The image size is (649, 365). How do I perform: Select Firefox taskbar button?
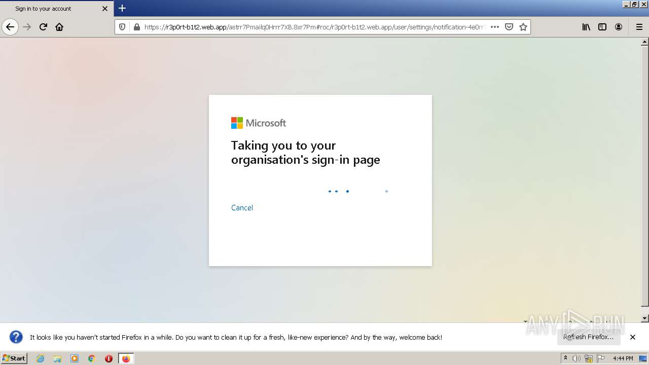tap(126, 358)
